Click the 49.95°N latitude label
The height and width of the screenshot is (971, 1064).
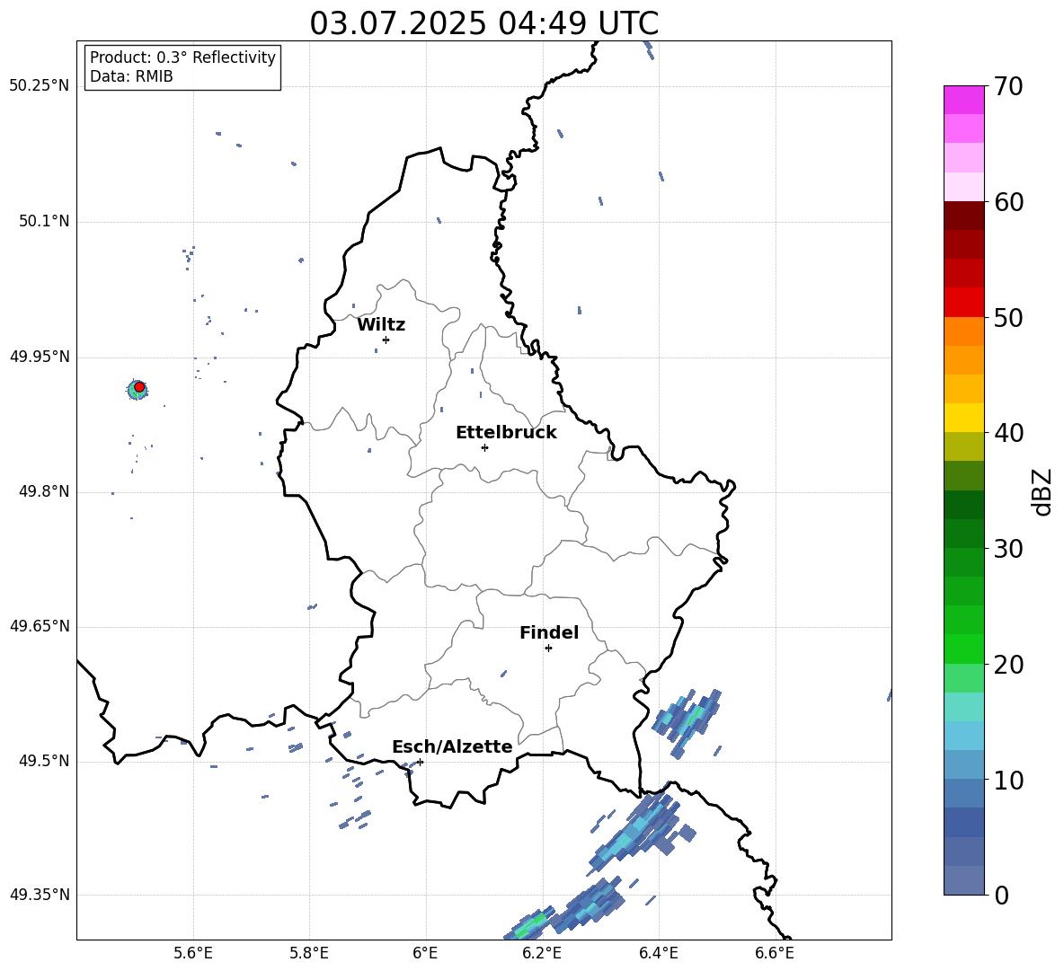[40, 357]
